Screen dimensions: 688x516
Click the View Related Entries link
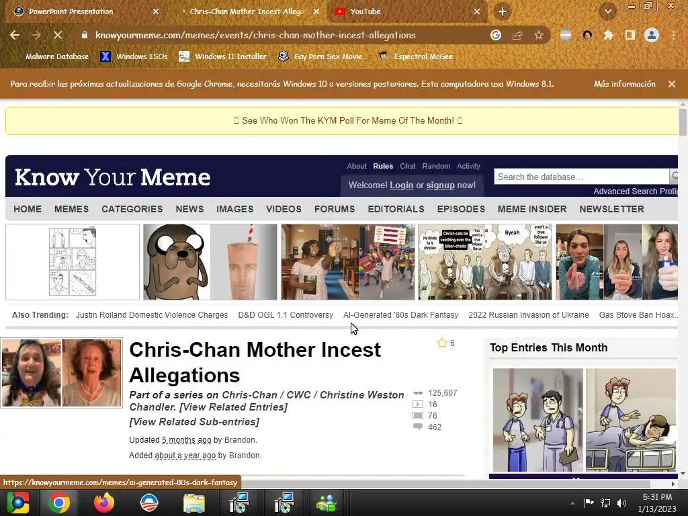pos(233,407)
